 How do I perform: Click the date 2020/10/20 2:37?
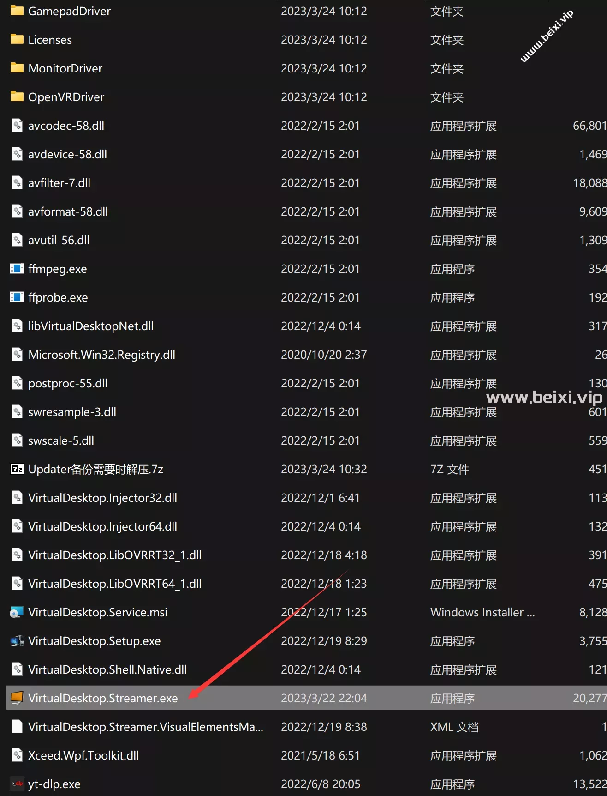[324, 355]
